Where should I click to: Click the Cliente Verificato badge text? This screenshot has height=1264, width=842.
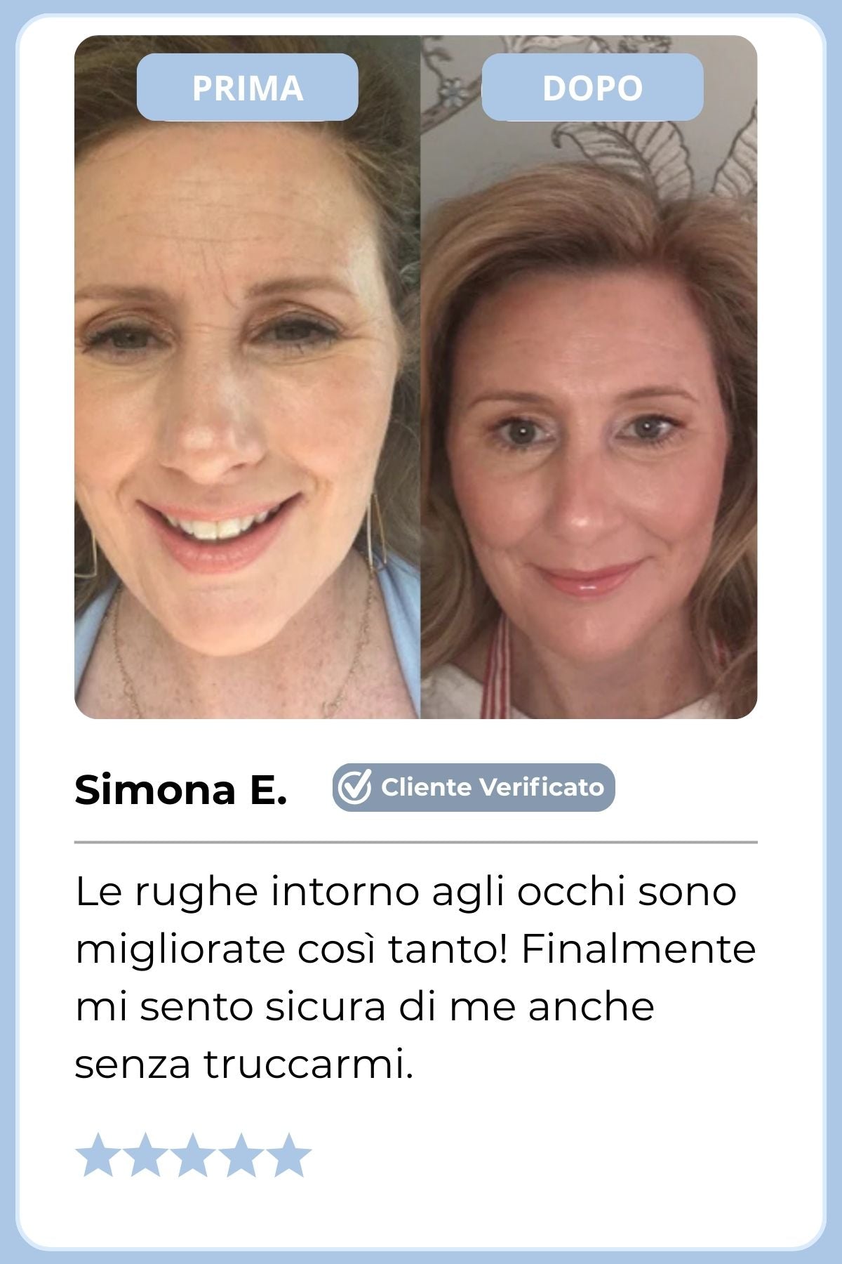[x=493, y=787]
